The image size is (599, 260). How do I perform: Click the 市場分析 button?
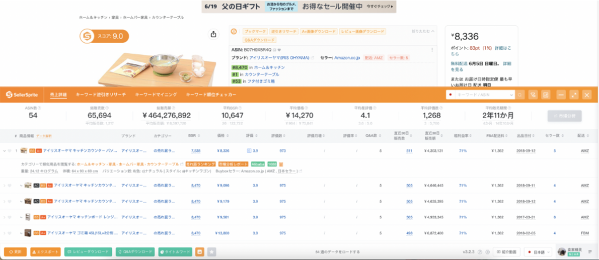(564, 116)
